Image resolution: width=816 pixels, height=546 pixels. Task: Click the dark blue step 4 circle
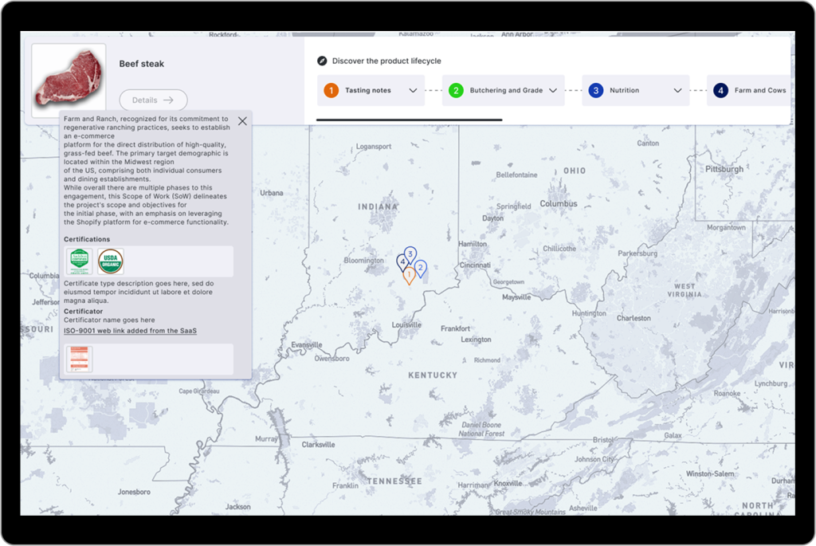click(x=720, y=90)
